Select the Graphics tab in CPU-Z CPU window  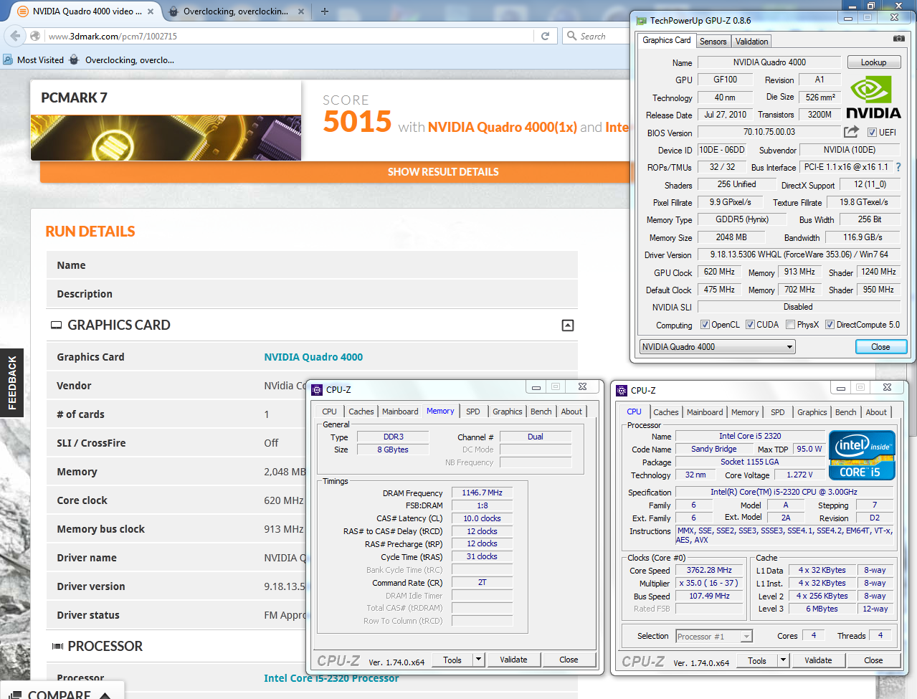pos(812,412)
